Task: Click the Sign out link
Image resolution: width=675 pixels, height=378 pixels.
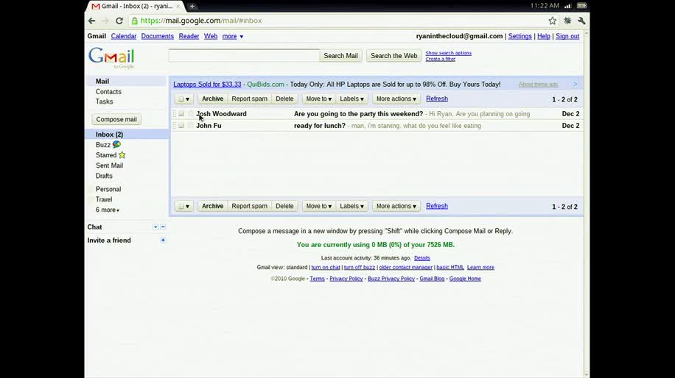Action: (x=567, y=36)
